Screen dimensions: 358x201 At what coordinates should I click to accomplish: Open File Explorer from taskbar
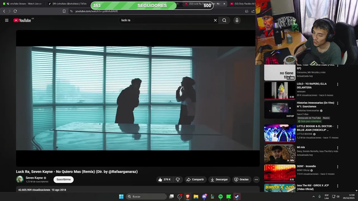[196, 197]
